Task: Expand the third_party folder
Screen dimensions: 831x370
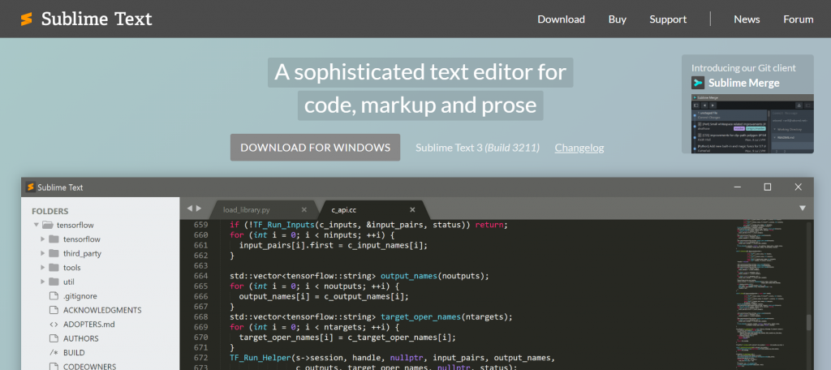Action: tap(43, 253)
